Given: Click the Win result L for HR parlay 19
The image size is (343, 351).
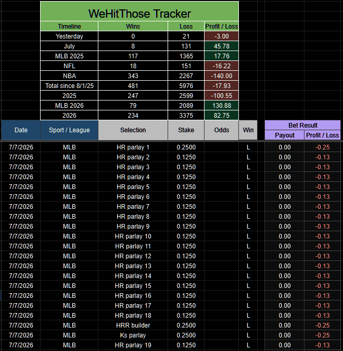Looking at the screenshot, I should tap(248, 345).
